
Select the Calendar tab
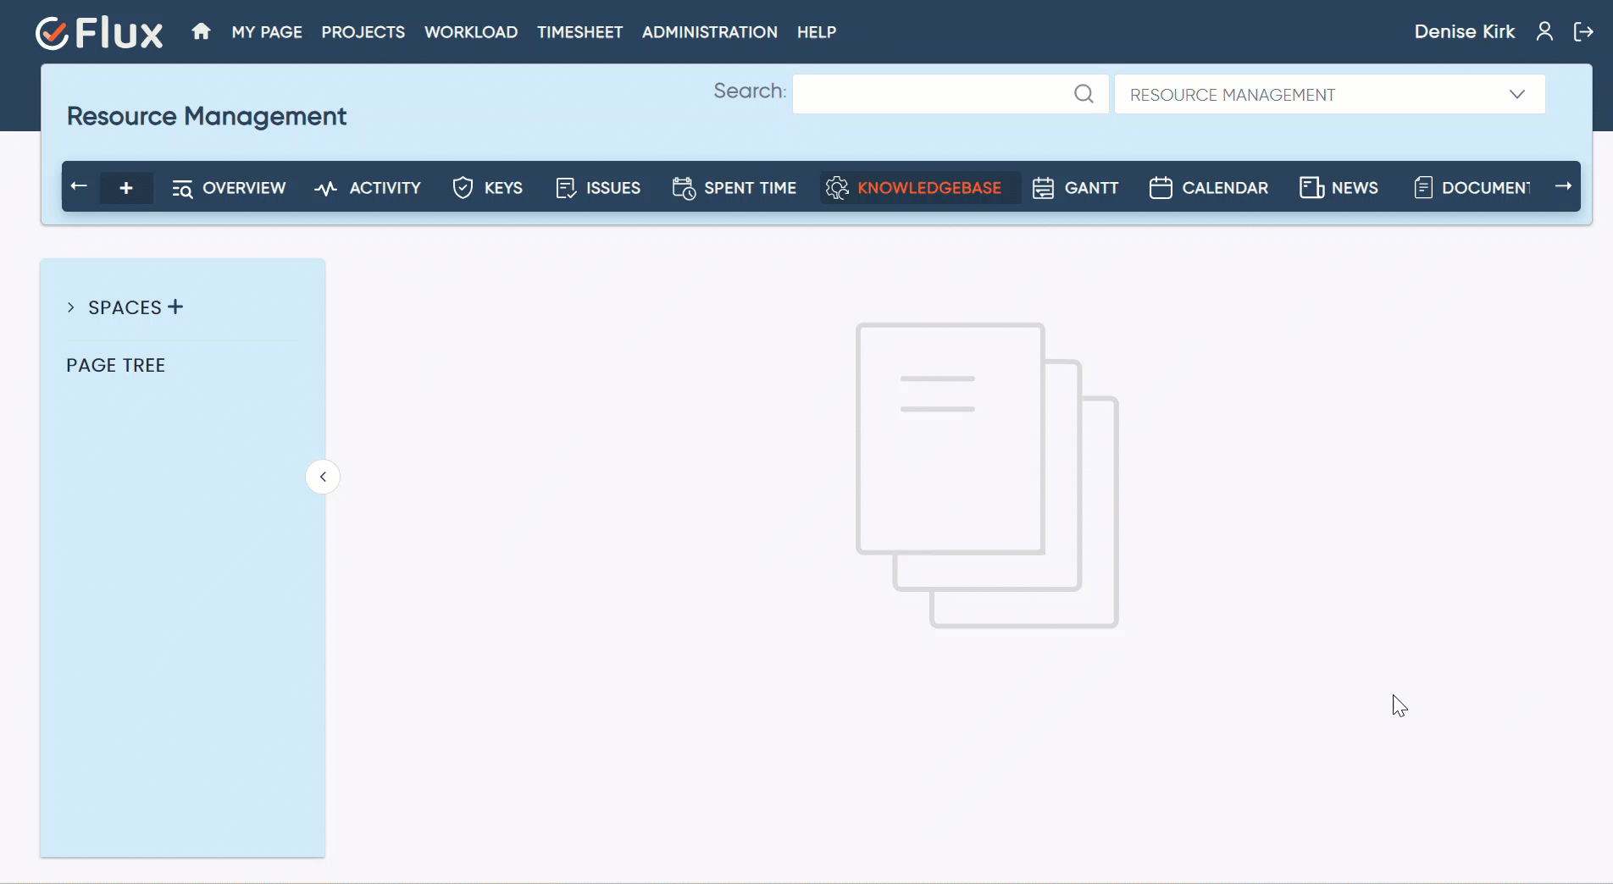coord(1209,188)
